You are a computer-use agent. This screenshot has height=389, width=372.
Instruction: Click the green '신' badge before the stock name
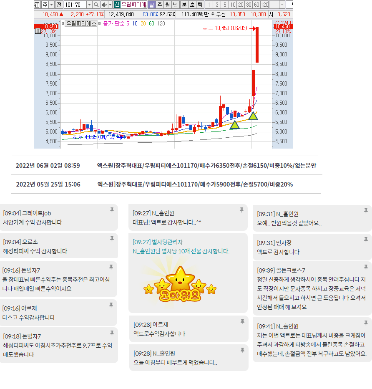[117, 5]
